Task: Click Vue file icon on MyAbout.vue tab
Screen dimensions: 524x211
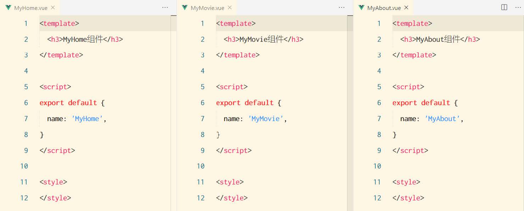Action: click(361, 8)
